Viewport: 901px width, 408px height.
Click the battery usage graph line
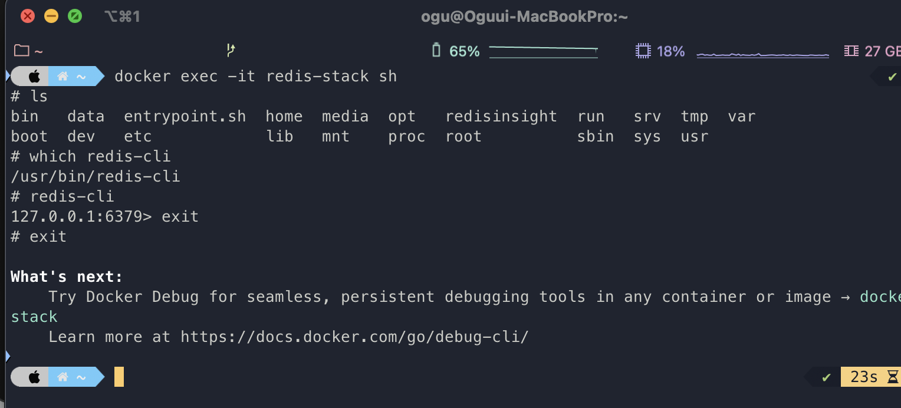coord(544,52)
